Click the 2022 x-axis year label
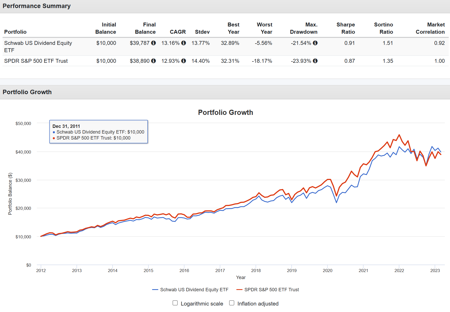The height and width of the screenshot is (312, 450). click(x=399, y=271)
